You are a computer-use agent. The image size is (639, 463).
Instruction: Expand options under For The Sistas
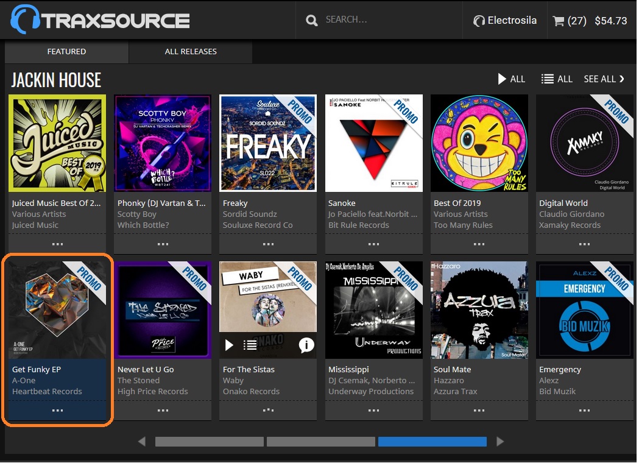[x=268, y=411]
